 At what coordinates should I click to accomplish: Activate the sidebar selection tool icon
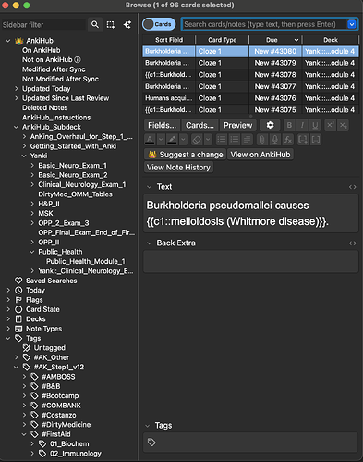click(111, 24)
